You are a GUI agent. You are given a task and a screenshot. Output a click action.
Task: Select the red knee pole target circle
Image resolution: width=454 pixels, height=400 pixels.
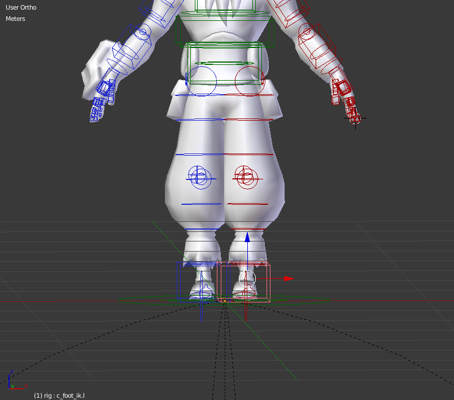(247, 177)
